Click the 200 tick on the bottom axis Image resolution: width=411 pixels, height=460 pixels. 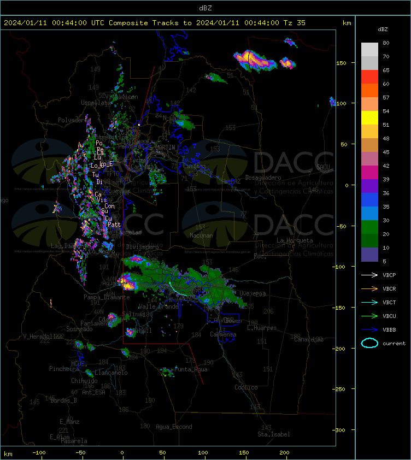click(284, 452)
